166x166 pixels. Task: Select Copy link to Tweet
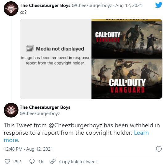tap(78, 162)
